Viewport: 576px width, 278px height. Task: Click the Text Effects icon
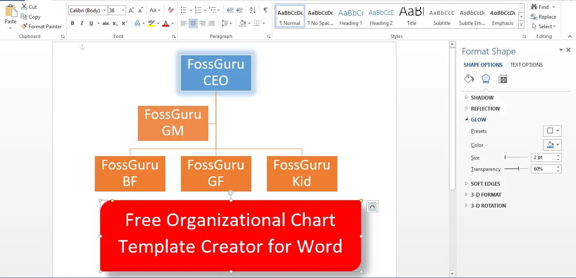tap(138, 23)
